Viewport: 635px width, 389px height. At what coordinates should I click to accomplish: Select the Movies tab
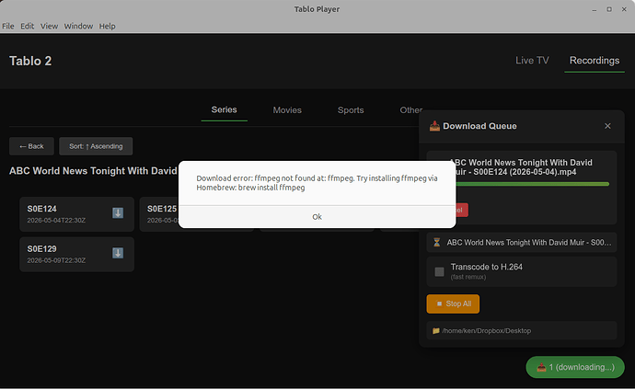pyautogui.click(x=287, y=110)
